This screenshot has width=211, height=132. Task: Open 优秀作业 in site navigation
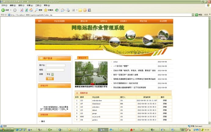click(x=104, y=21)
